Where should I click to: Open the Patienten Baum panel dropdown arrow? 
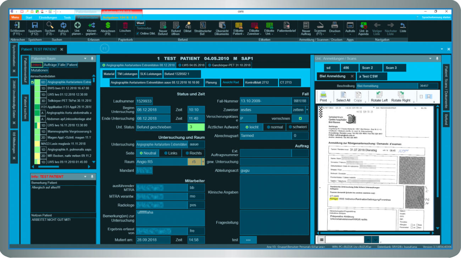tap(85, 58)
